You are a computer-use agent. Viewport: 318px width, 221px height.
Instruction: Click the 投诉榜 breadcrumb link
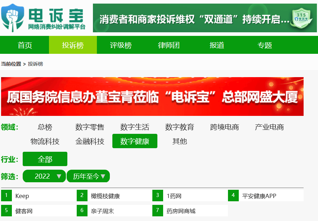point(35,64)
